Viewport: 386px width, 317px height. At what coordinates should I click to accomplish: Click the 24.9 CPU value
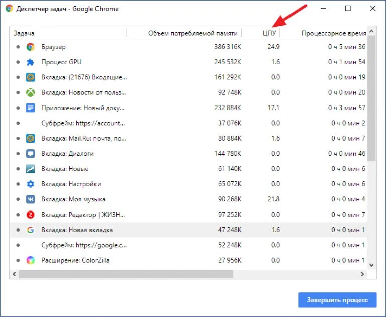[273, 47]
